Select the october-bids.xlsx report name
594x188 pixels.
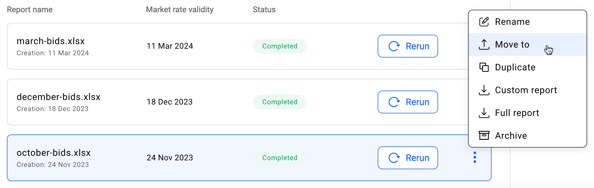coord(54,153)
